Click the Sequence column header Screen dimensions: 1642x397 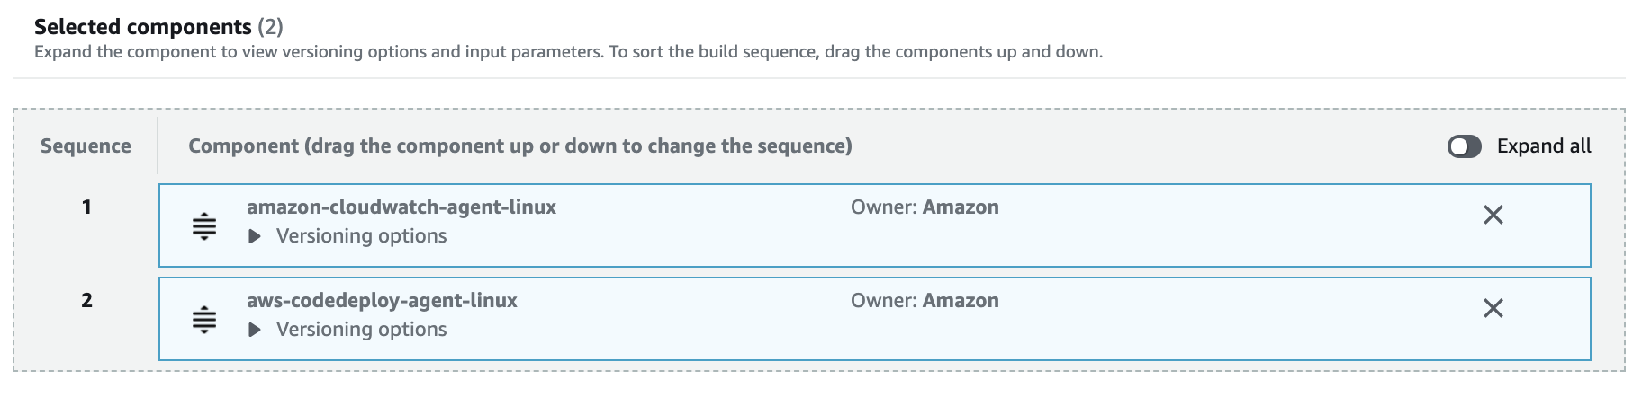point(86,146)
